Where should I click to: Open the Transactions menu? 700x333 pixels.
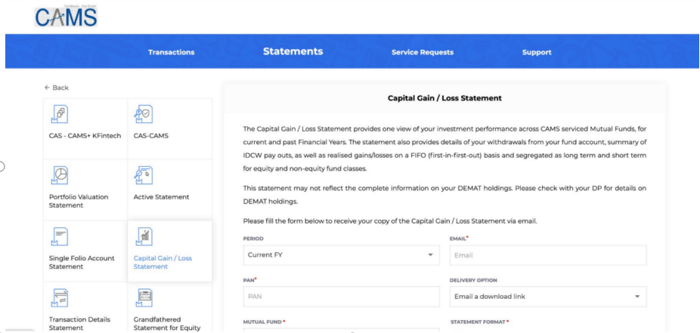tap(172, 52)
